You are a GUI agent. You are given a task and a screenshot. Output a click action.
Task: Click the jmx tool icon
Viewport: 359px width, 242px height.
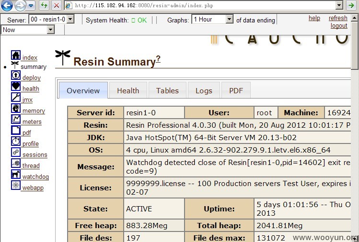pos(16,97)
